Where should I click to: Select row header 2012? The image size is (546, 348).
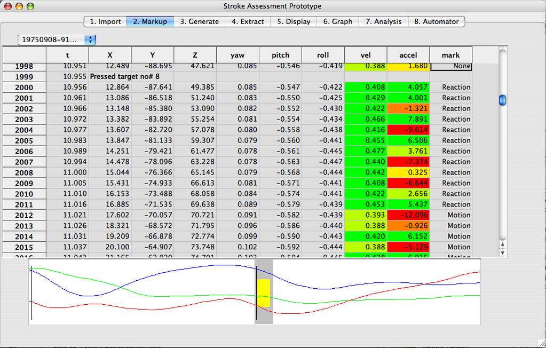point(25,215)
